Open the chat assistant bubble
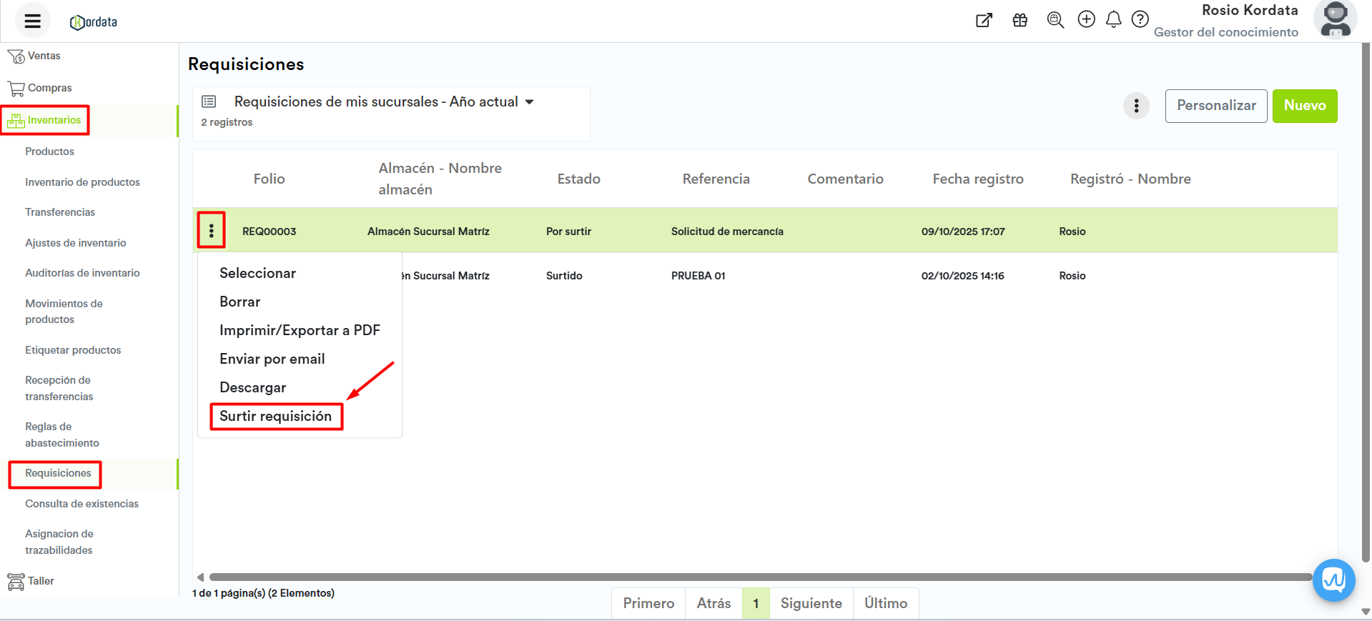 pos(1333,580)
